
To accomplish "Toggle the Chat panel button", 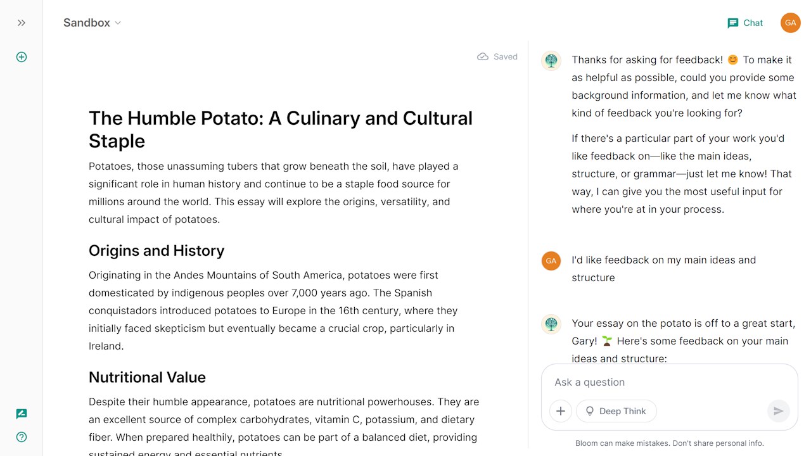I will (x=745, y=23).
